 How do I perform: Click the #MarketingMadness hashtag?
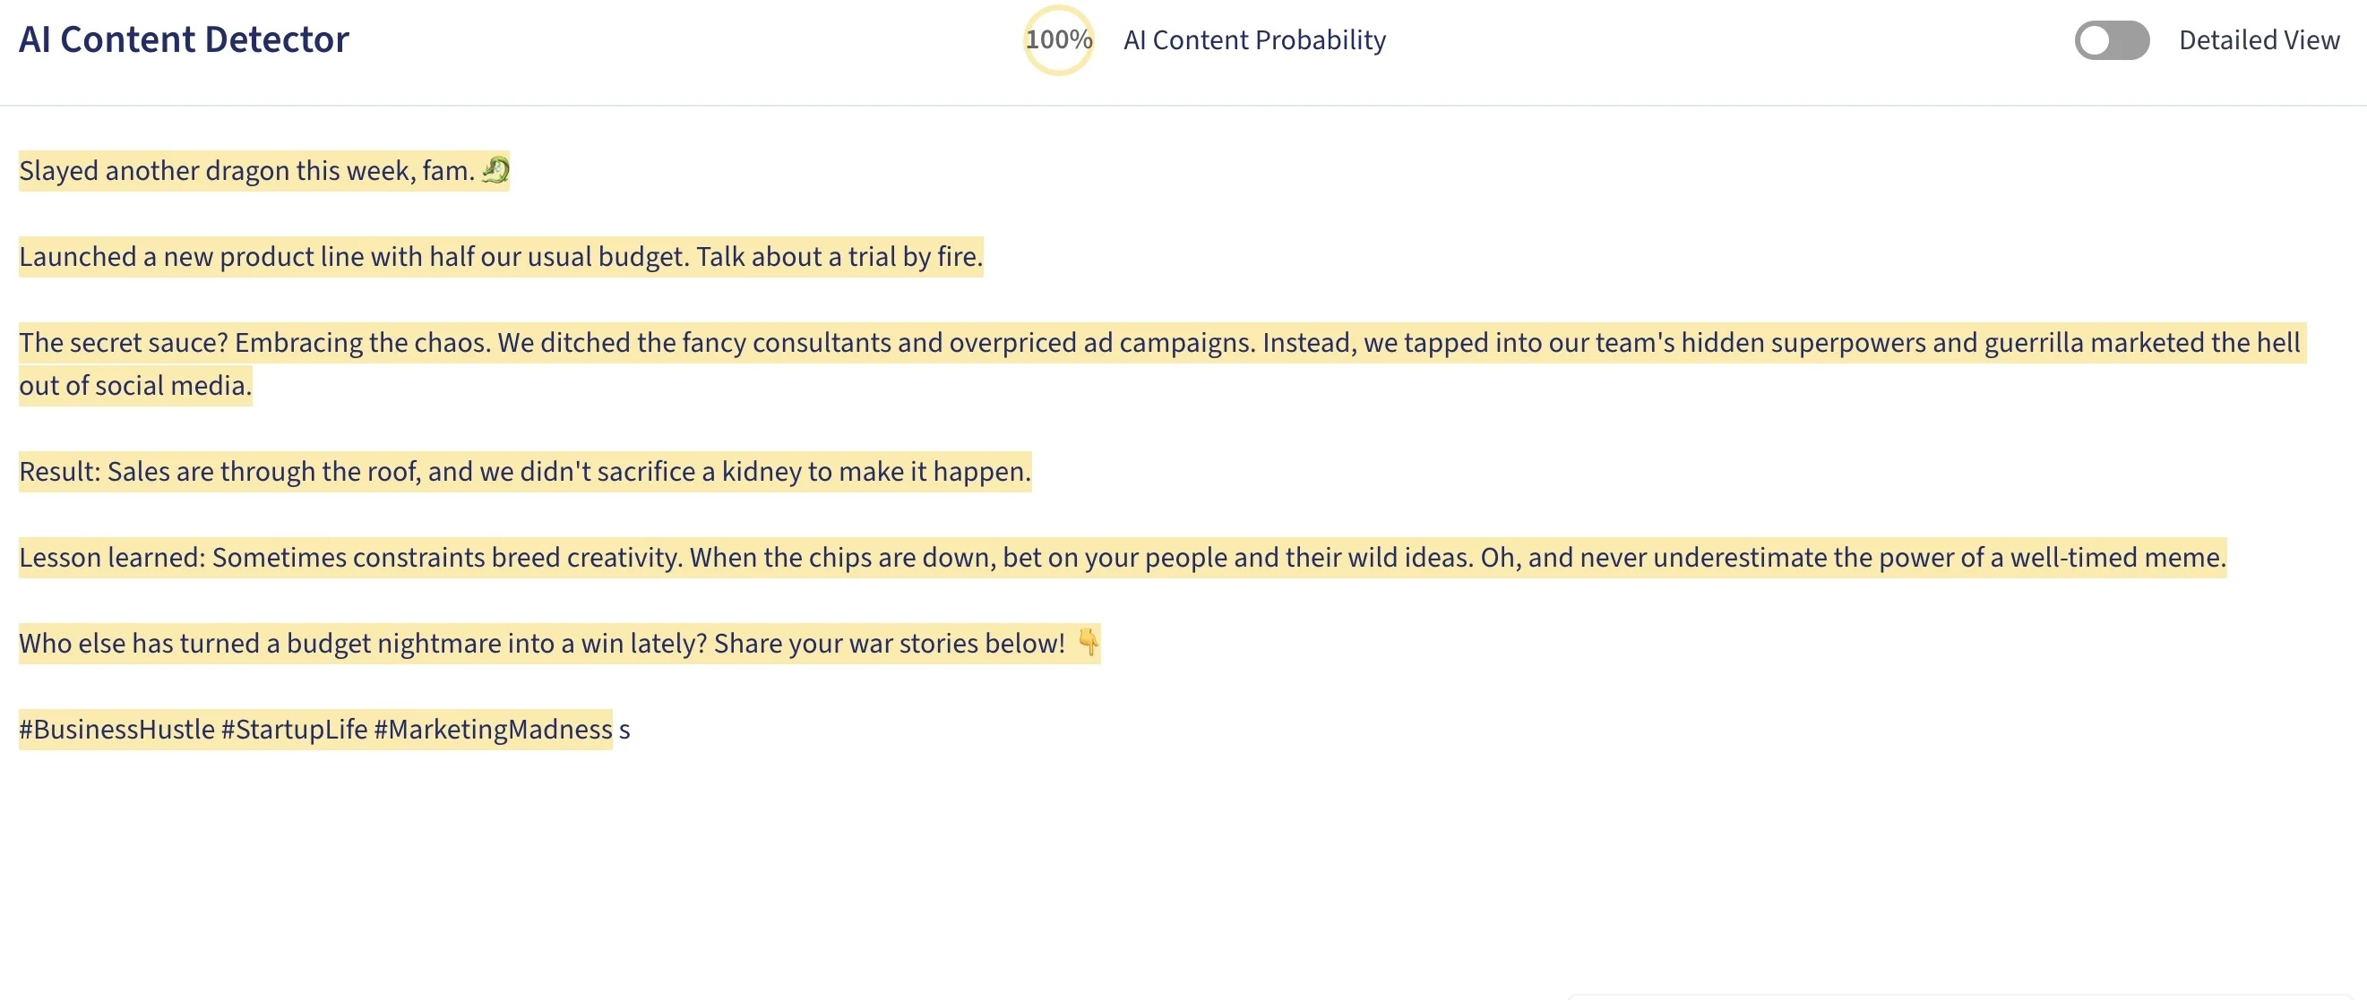(493, 729)
